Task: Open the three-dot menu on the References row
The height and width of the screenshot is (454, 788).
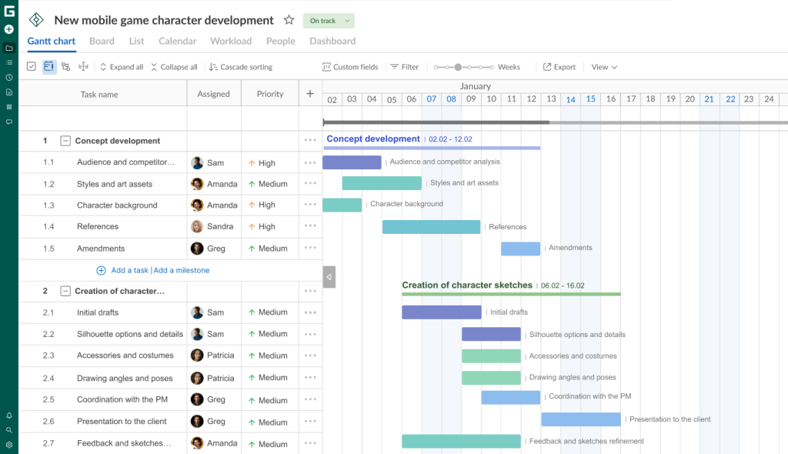Action: [310, 226]
